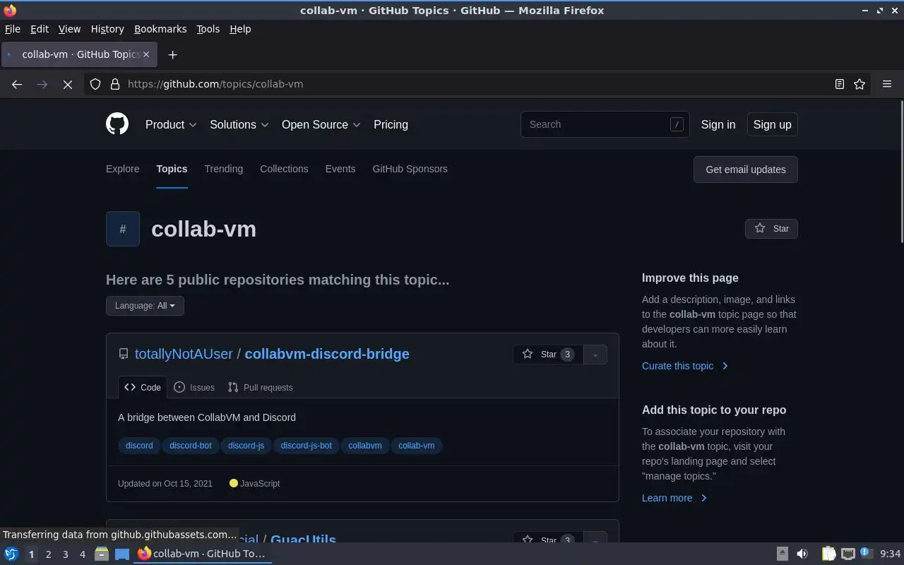Open the Edit menu
The height and width of the screenshot is (565, 904).
pos(40,29)
